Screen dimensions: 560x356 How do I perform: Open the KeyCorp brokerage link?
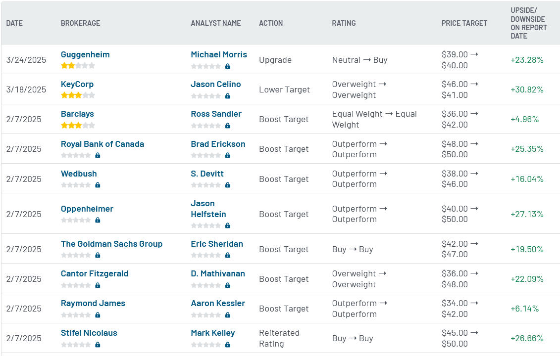(x=77, y=84)
